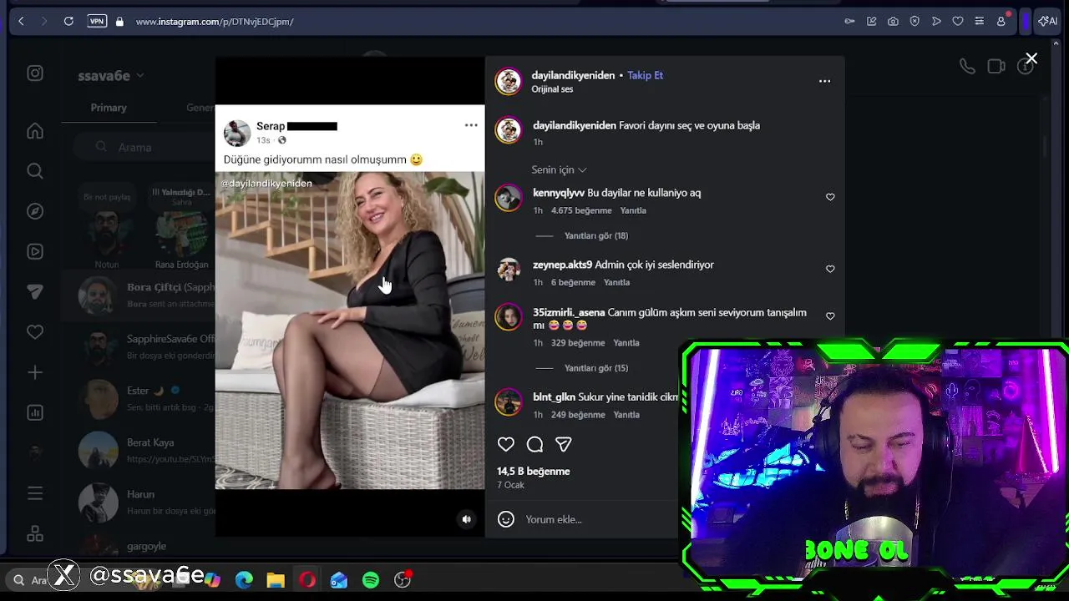The image size is (1069, 601).
Task: Reload the browser page
Action: click(68, 21)
